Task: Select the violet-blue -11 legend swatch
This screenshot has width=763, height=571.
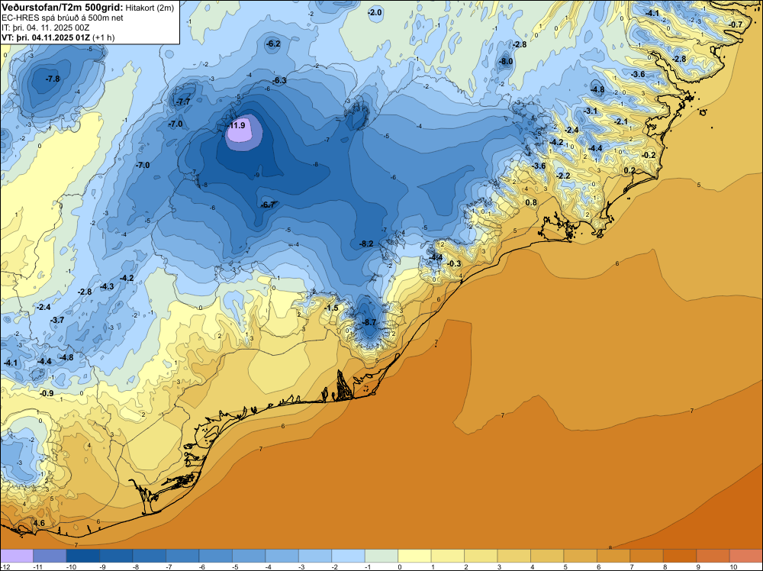Action: click(x=50, y=556)
